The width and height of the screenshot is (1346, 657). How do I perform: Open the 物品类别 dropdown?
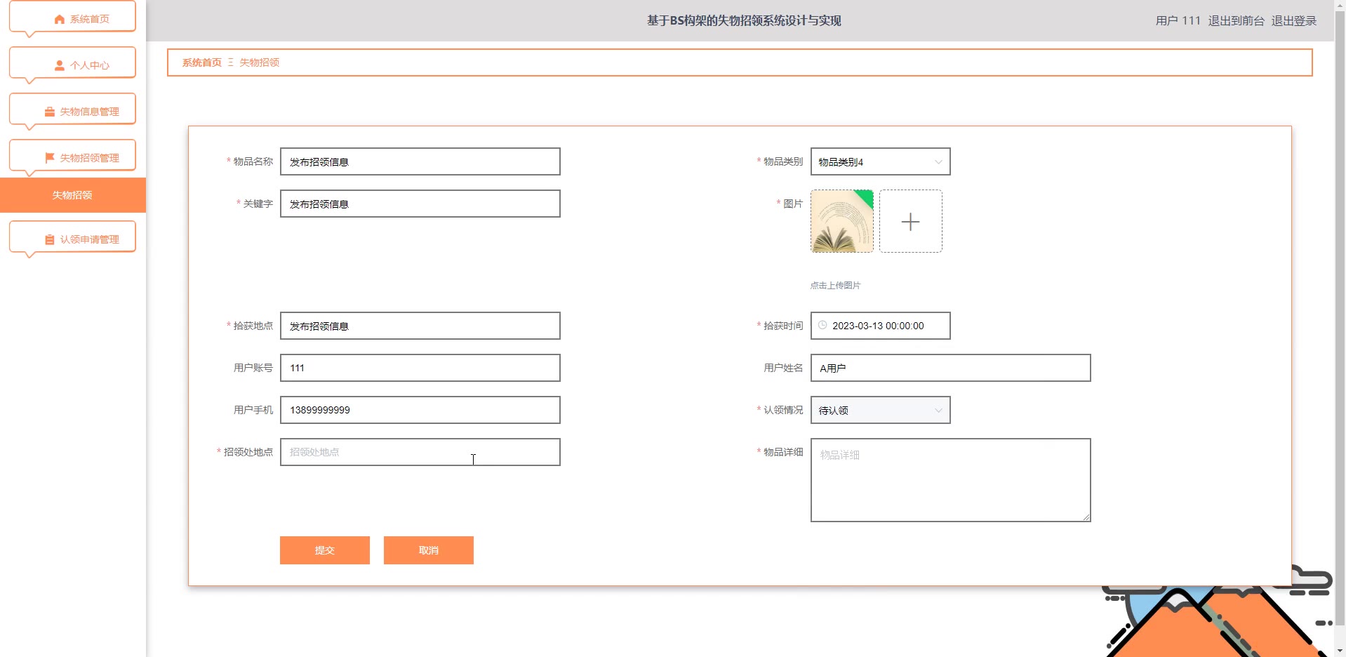pos(881,161)
